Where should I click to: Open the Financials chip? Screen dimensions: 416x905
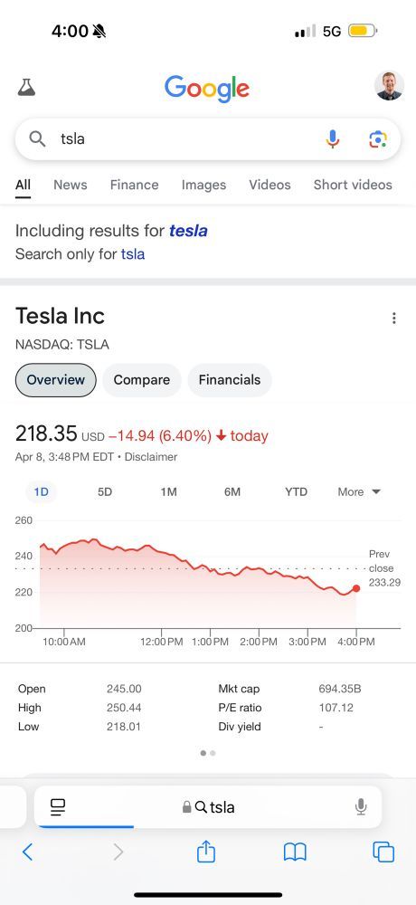(230, 380)
